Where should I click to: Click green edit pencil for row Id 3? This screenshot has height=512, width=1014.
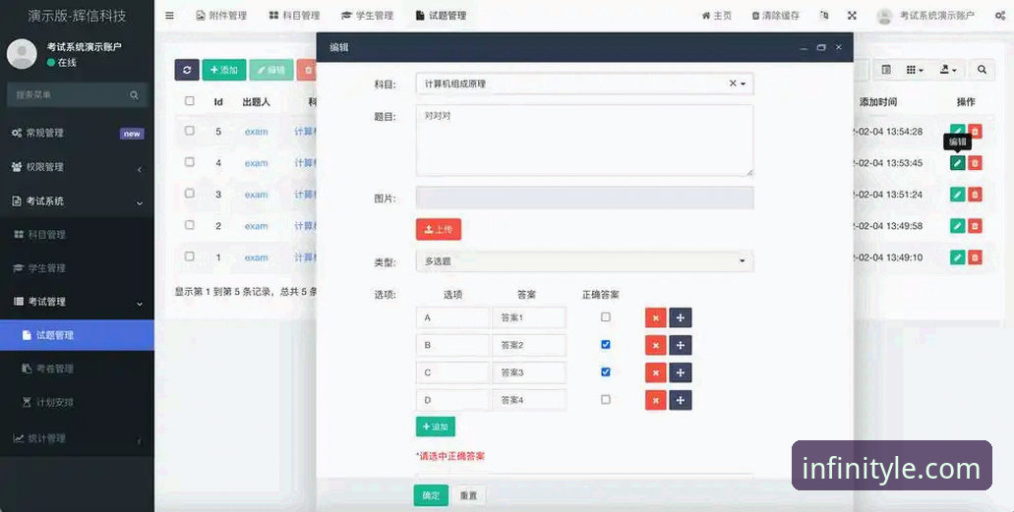point(958,194)
